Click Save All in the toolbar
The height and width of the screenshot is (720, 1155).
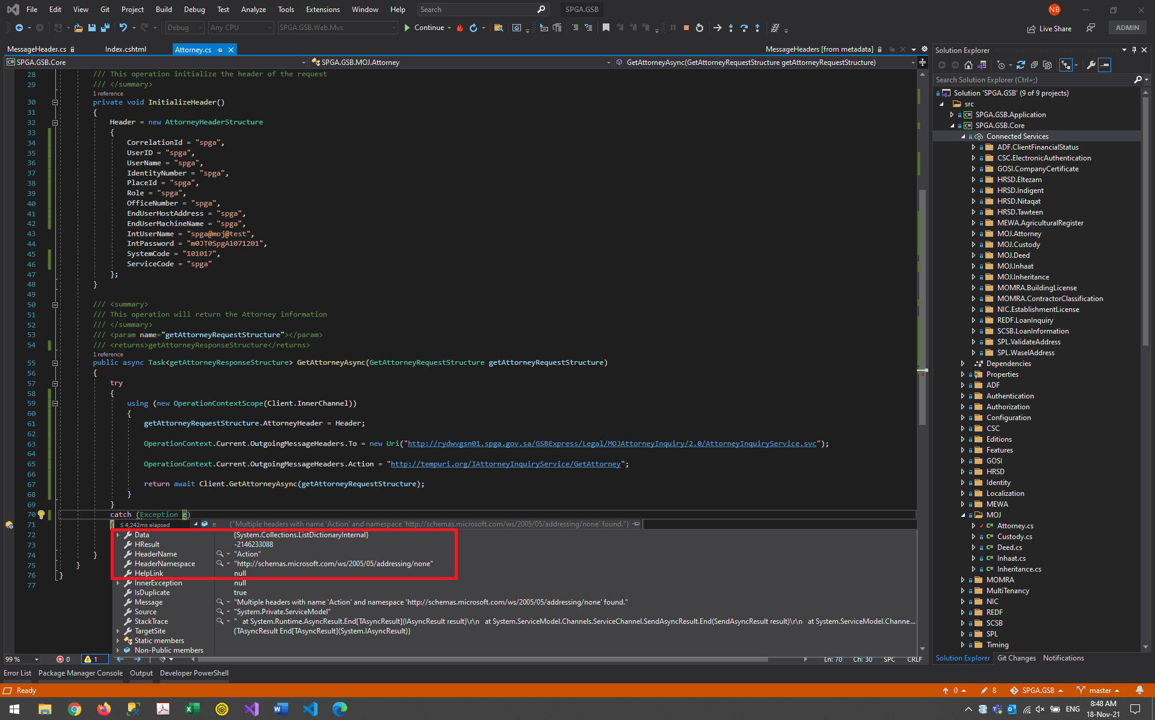tap(105, 28)
